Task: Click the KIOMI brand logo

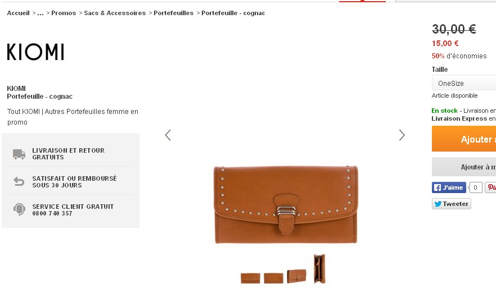Action: (35, 52)
